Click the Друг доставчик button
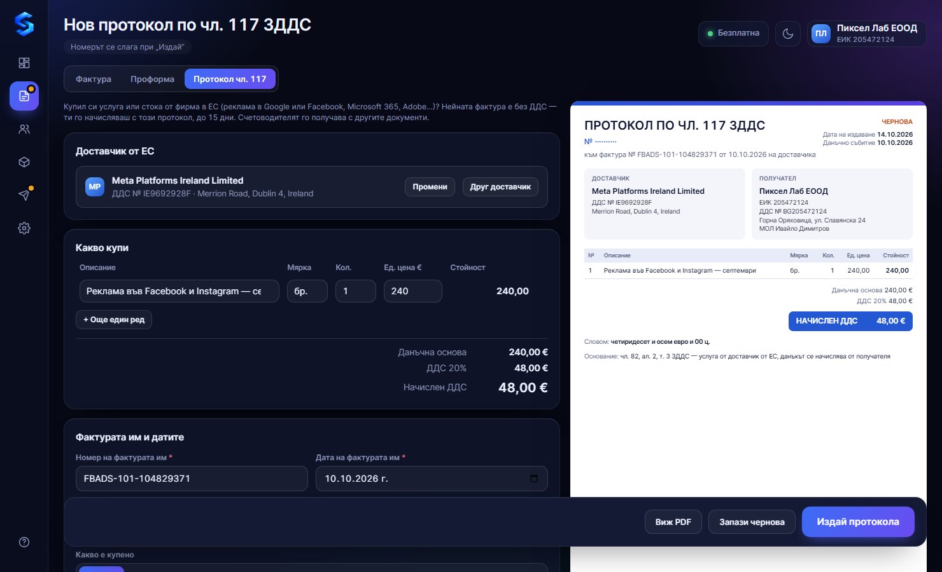 (x=500, y=187)
